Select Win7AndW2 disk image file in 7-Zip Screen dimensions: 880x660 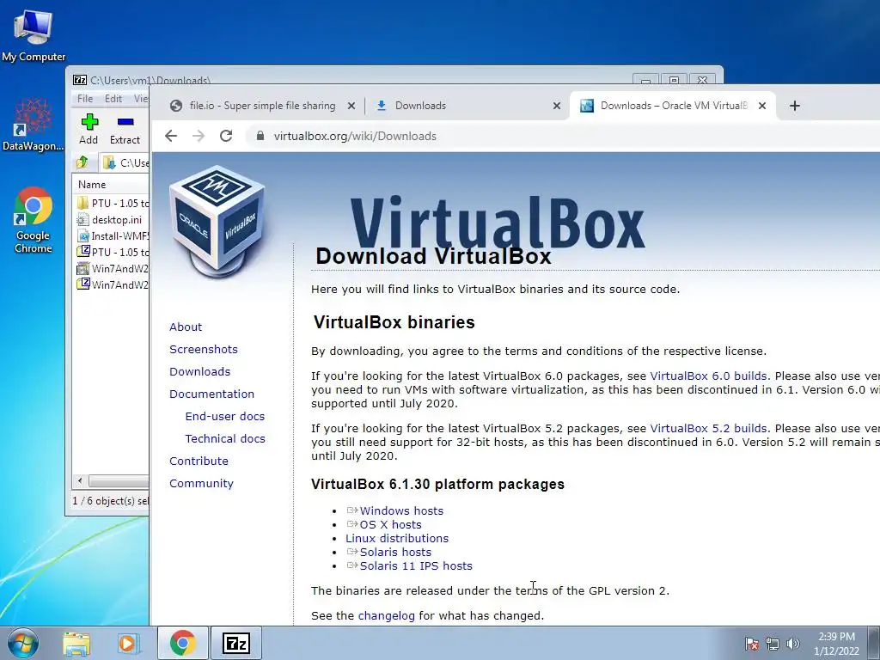[113, 268]
